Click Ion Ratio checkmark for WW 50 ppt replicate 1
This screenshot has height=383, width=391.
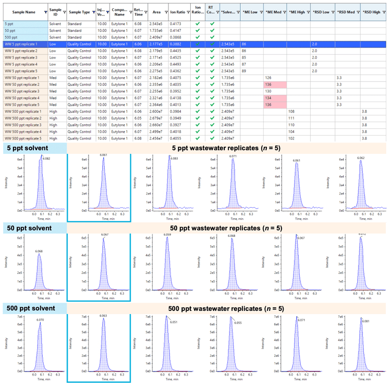click(197, 78)
